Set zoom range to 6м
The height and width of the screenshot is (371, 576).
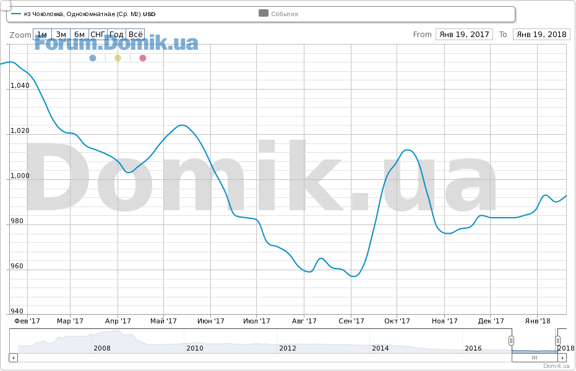tap(79, 35)
